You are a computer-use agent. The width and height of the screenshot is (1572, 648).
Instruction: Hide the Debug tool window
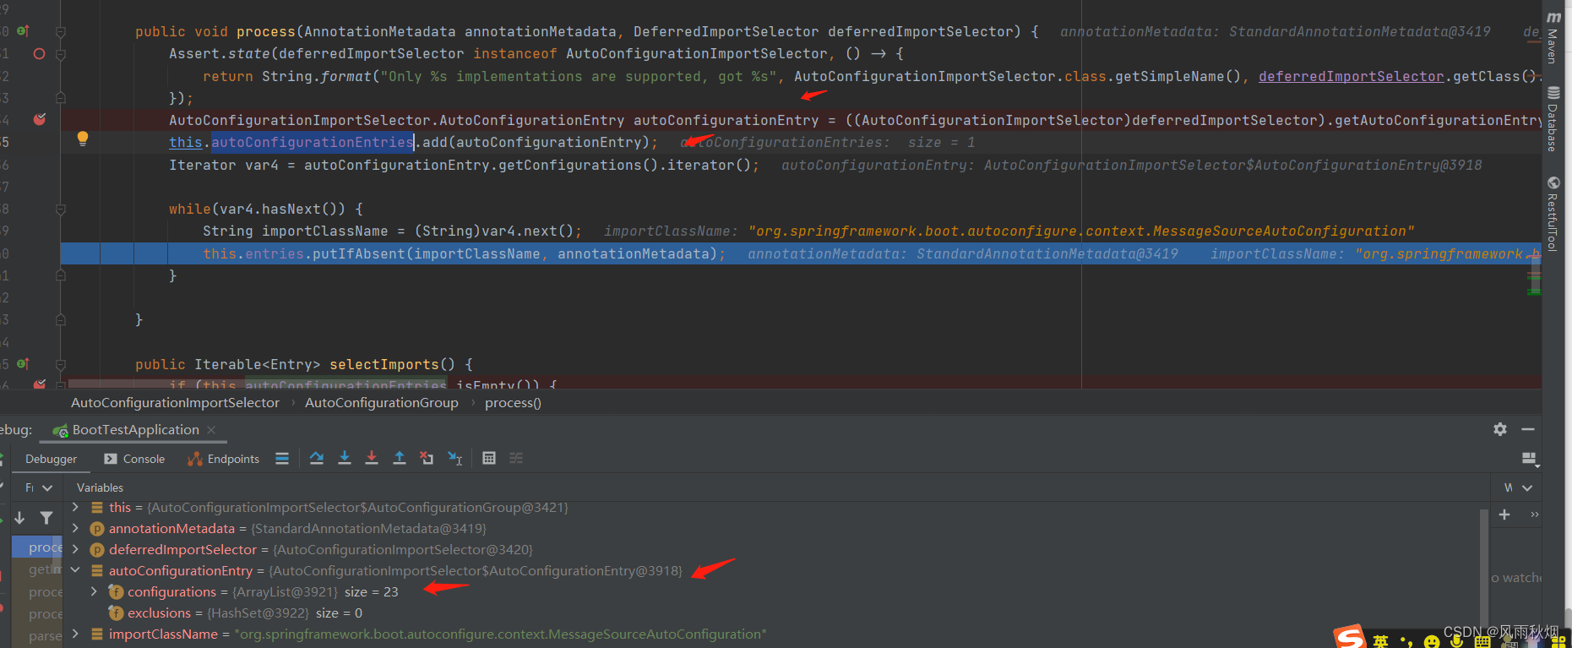(x=1528, y=429)
